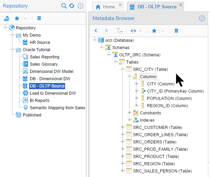Collapse the Oracle Tutorial folder

pos(12,49)
